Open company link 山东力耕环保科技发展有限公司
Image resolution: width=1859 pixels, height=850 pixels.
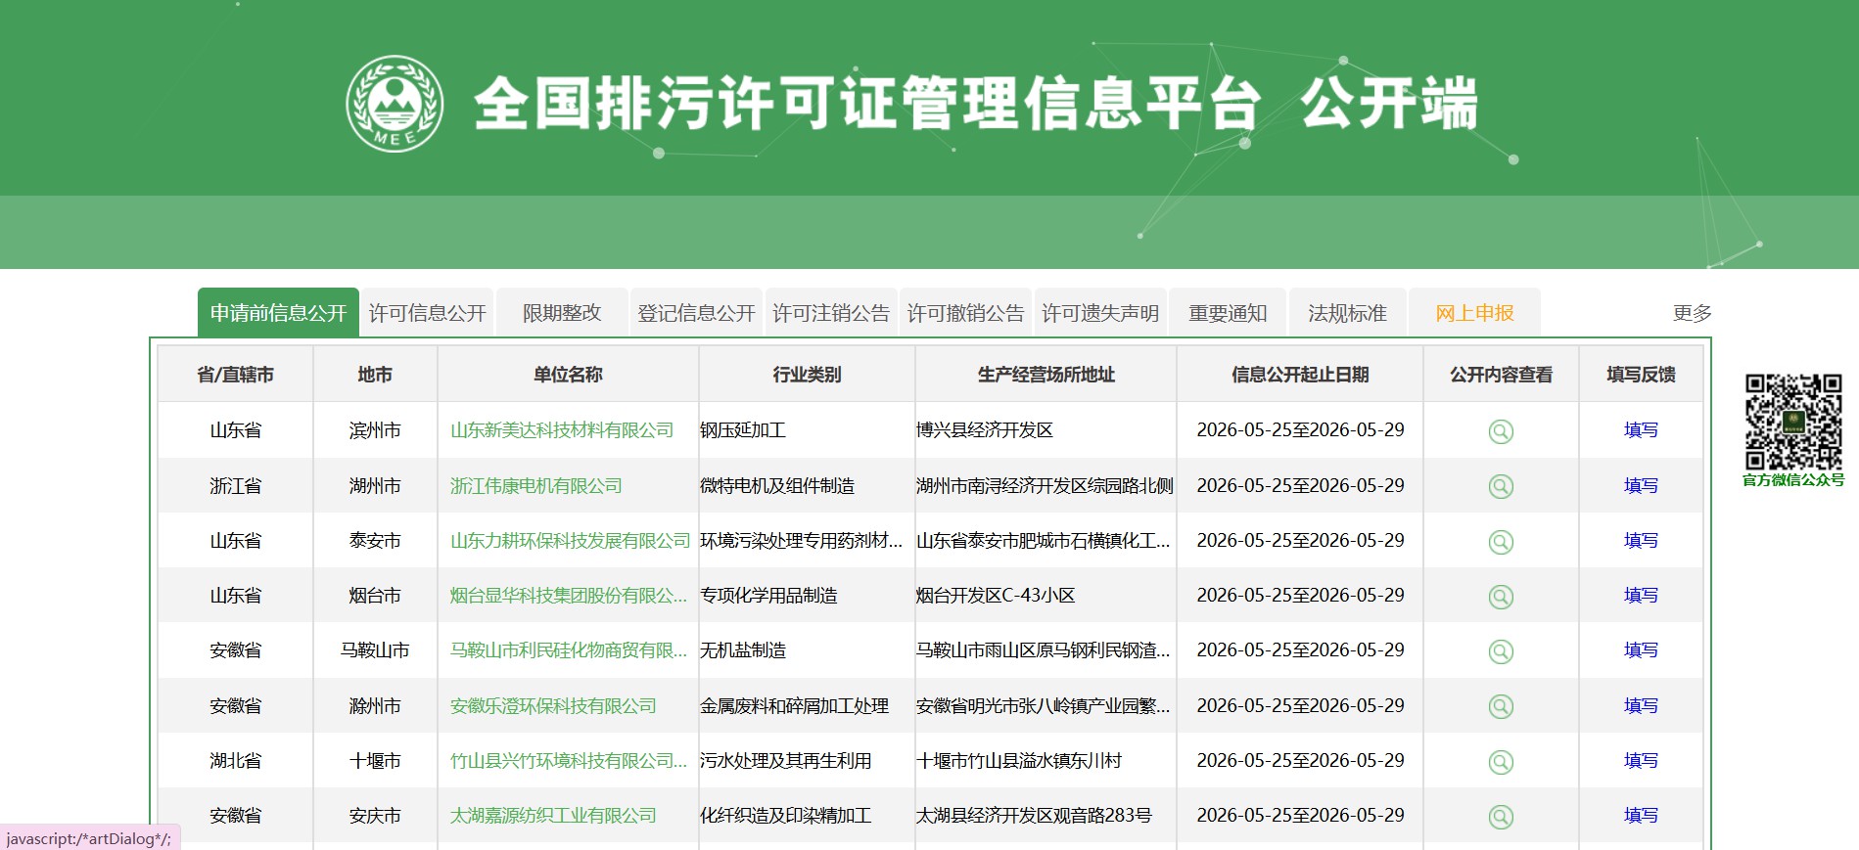click(x=571, y=541)
